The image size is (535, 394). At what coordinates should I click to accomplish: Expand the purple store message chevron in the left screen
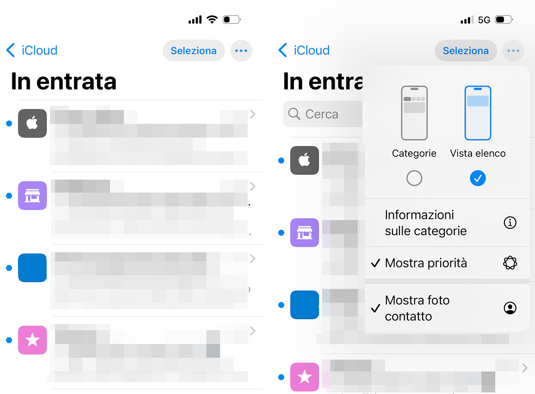[x=253, y=186]
